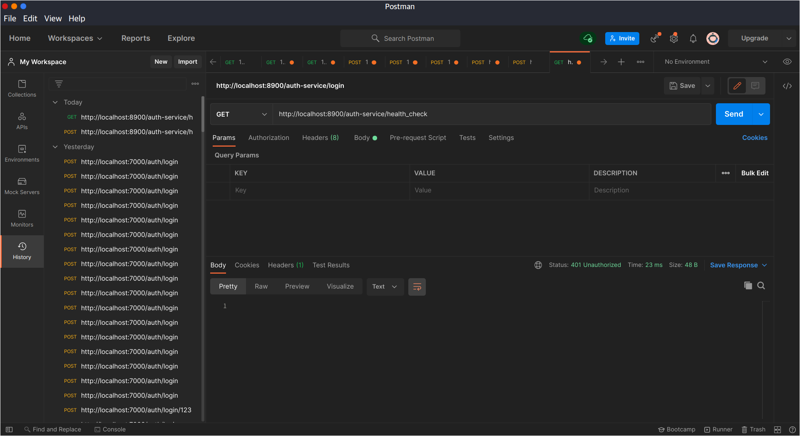This screenshot has width=800, height=436.
Task: Open the Save Response dropdown
Action: (738, 265)
